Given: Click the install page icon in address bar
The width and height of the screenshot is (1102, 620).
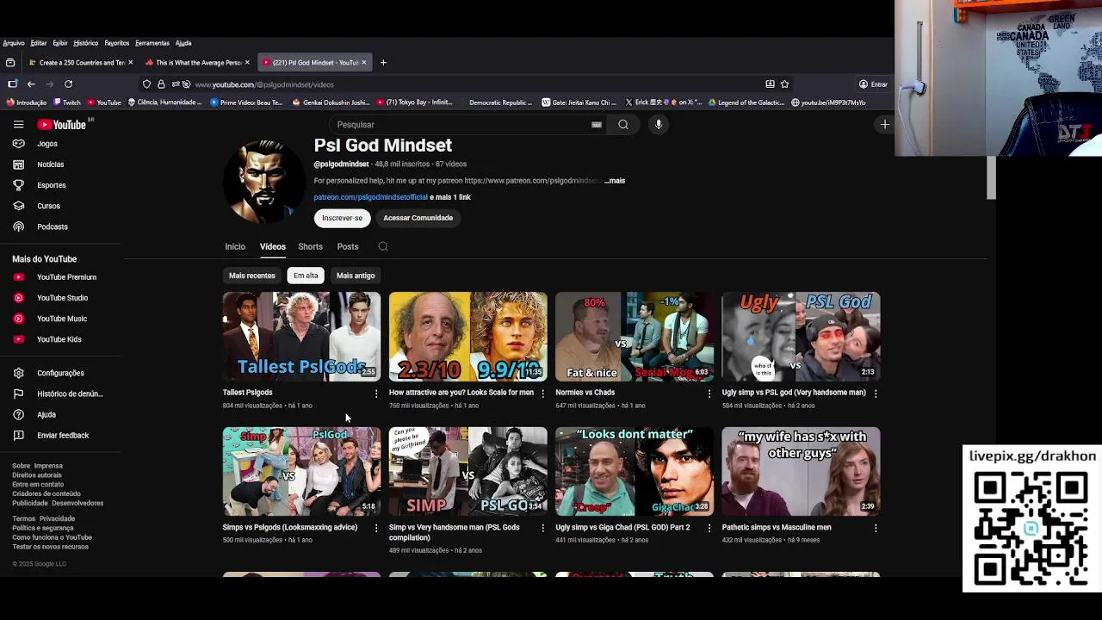Looking at the screenshot, I should [x=770, y=84].
